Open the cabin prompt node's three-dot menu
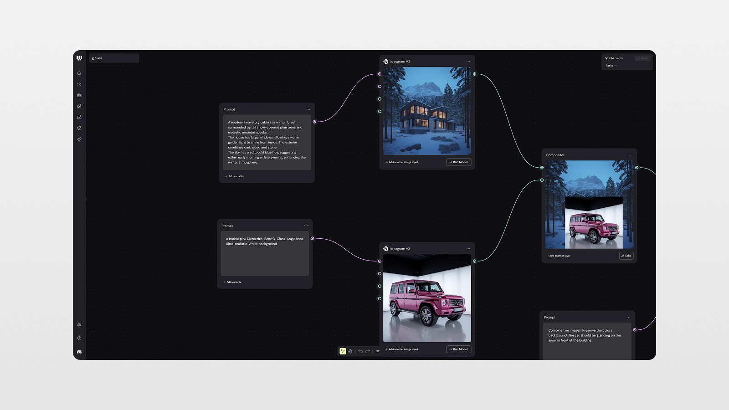729x410 pixels. [x=308, y=109]
